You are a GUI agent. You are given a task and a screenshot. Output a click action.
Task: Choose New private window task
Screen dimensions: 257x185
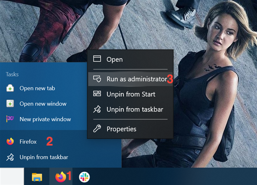tap(44, 119)
